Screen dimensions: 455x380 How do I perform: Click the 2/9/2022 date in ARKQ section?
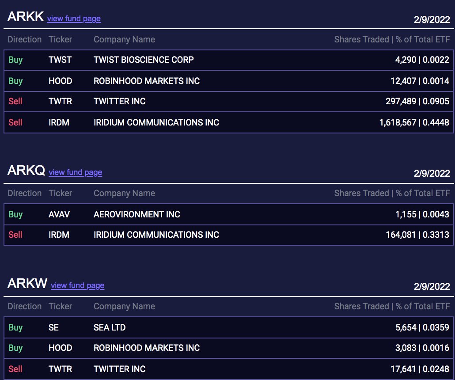[432, 174]
